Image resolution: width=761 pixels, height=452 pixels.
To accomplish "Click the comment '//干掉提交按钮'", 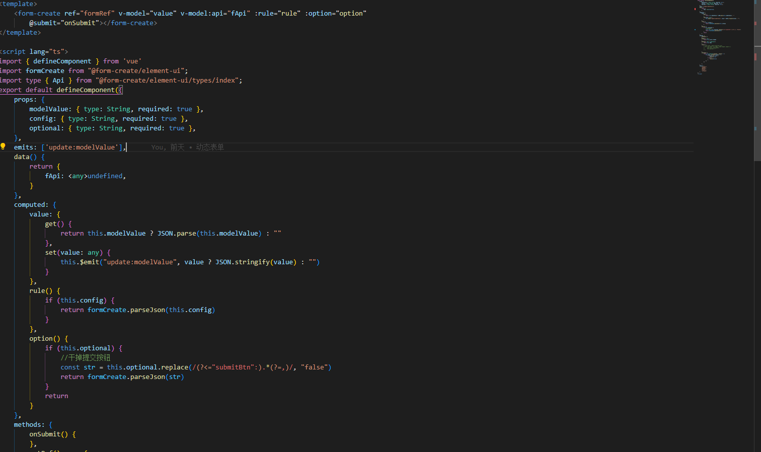I will coord(85,357).
